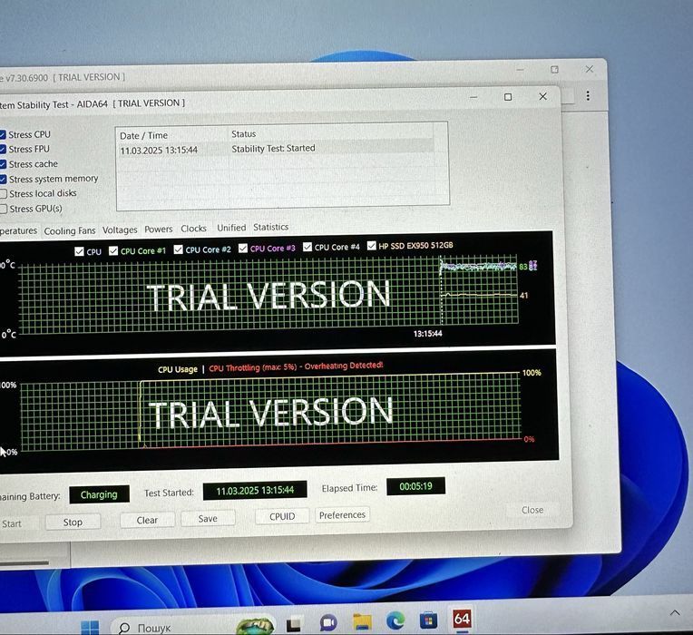This screenshot has height=635, width=693.
Task: Toggle the Stress FPU option
Action: click(3, 150)
